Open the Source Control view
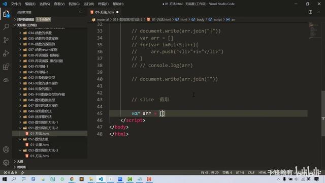This screenshot has width=325, height=183. (x=6, y=40)
